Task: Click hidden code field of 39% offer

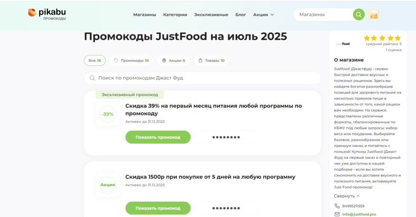Action: pos(226,137)
